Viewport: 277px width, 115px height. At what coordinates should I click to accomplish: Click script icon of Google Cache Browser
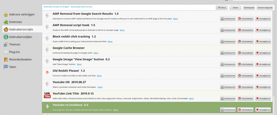pos(47,50)
